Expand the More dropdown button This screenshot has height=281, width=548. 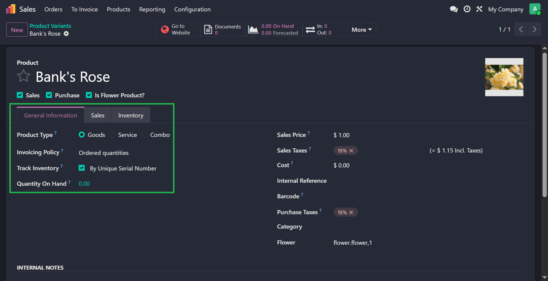[362, 30]
